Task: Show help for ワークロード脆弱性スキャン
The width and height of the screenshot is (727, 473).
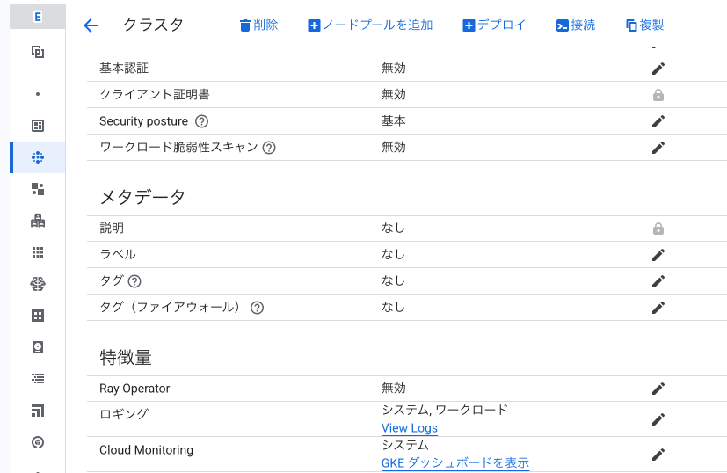Action: (269, 148)
